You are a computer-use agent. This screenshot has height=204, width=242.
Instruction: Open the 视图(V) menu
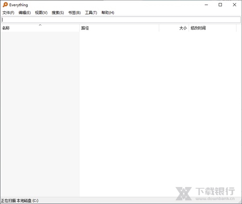click(x=41, y=13)
